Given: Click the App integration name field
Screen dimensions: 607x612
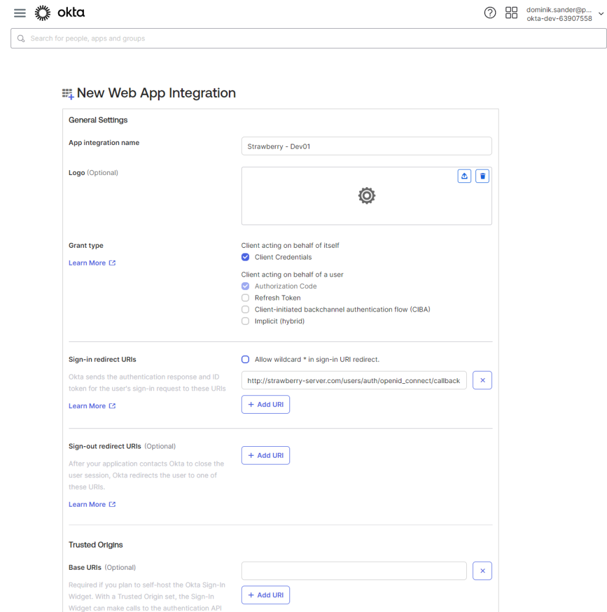Looking at the screenshot, I should [366, 146].
